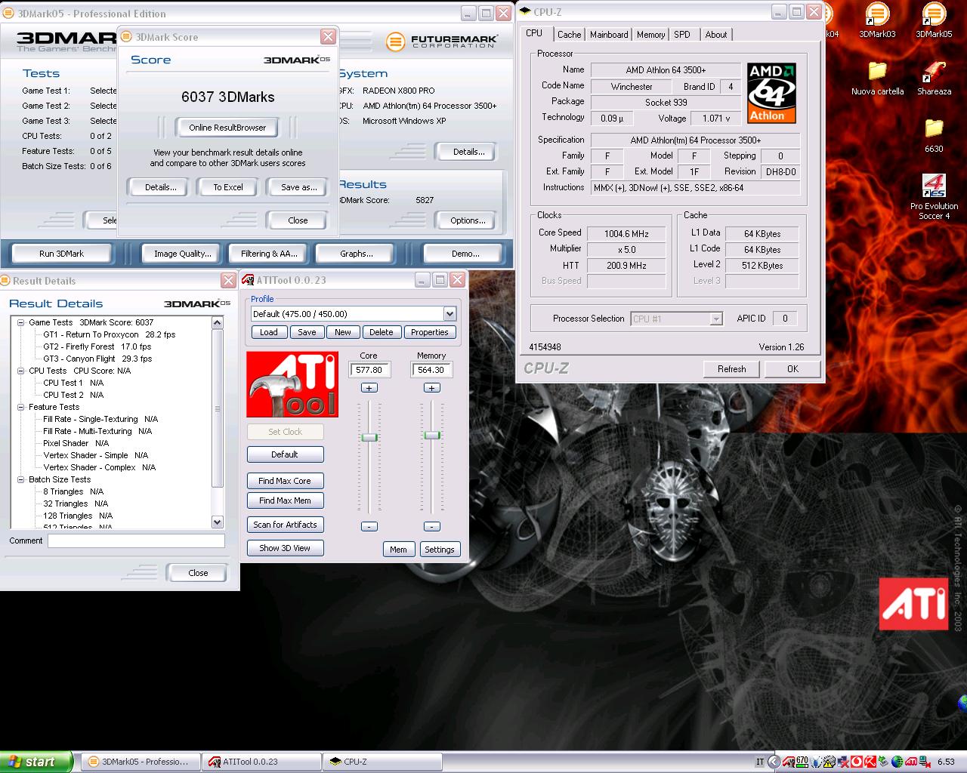
Task: Switch to 3DMark05 taskbar button
Action: click(141, 762)
